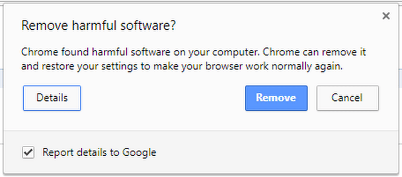Uncheck the Report details to Google checkbox
The width and height of the screenshot is (402, 177).
click(28, 153)
